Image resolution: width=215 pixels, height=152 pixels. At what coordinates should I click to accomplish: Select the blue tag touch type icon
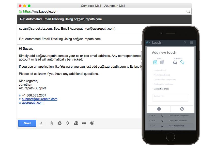coord(182,62)
